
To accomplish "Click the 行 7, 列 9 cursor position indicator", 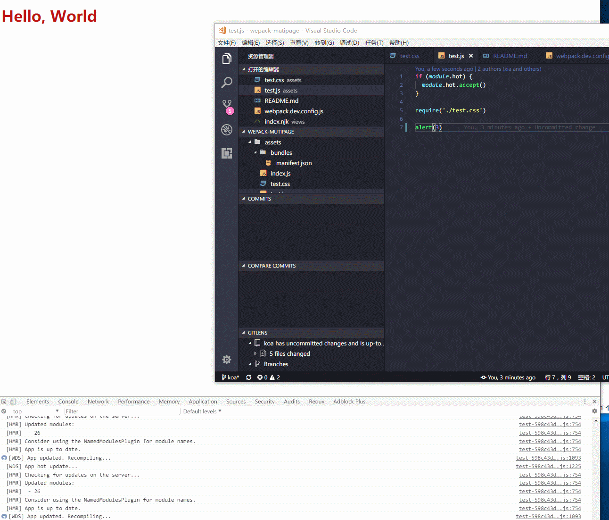I will tap(558, 377).
